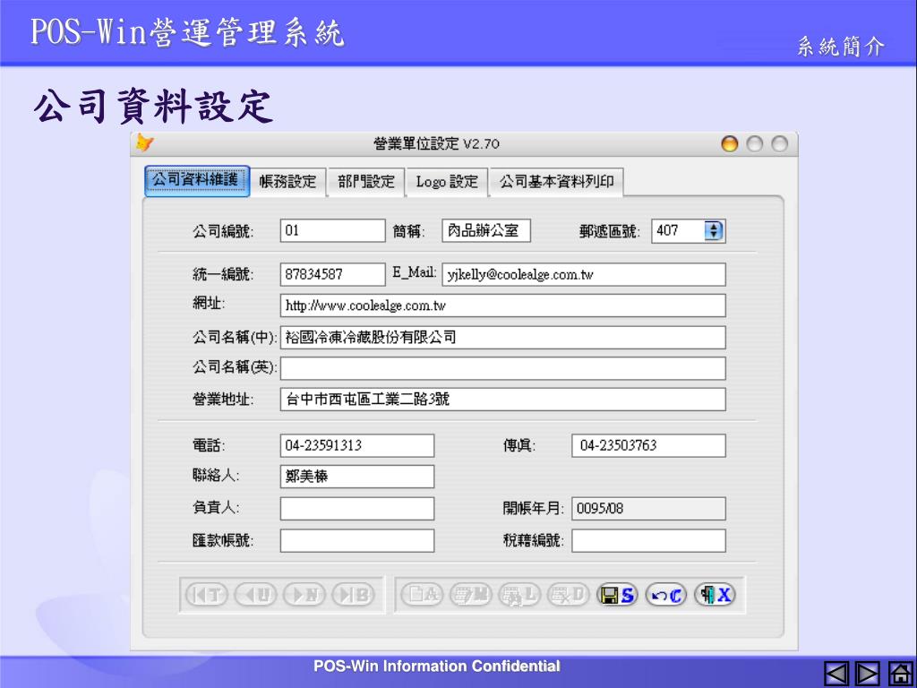Click the disabled previous record (U) button
The image size is (917, 688).
tap(255, 595)
